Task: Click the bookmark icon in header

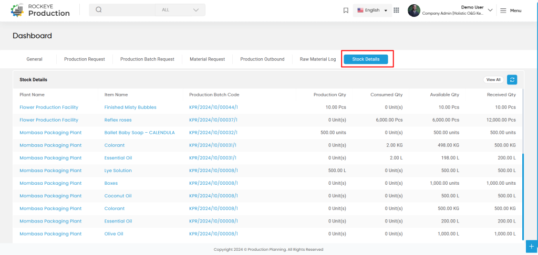Action: [346, 10]
